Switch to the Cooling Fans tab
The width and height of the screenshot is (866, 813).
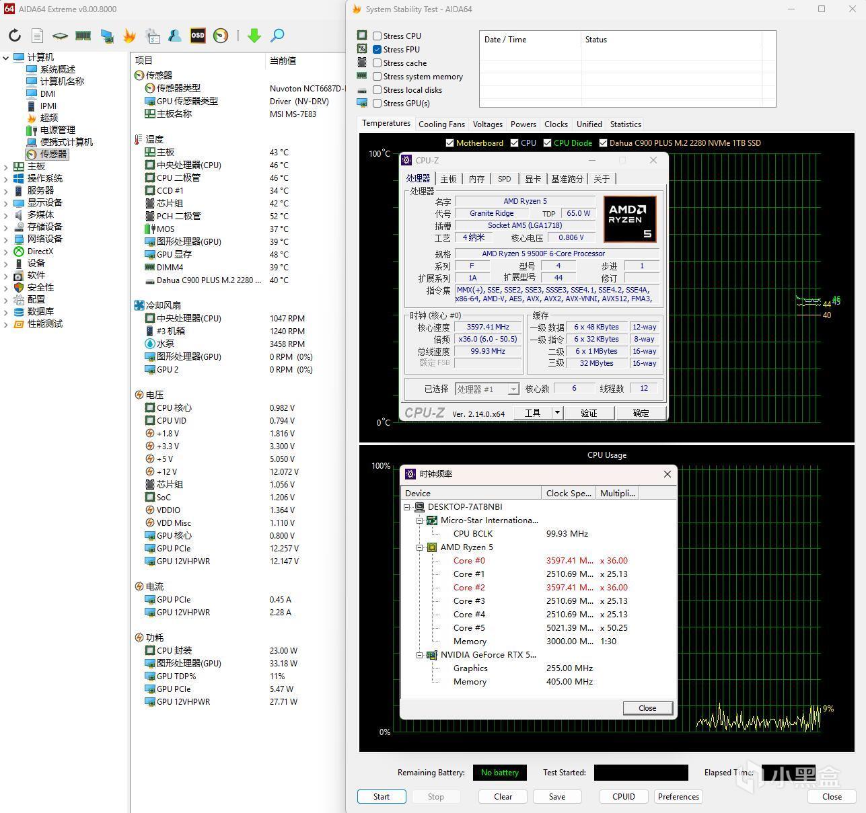[441, 124]
